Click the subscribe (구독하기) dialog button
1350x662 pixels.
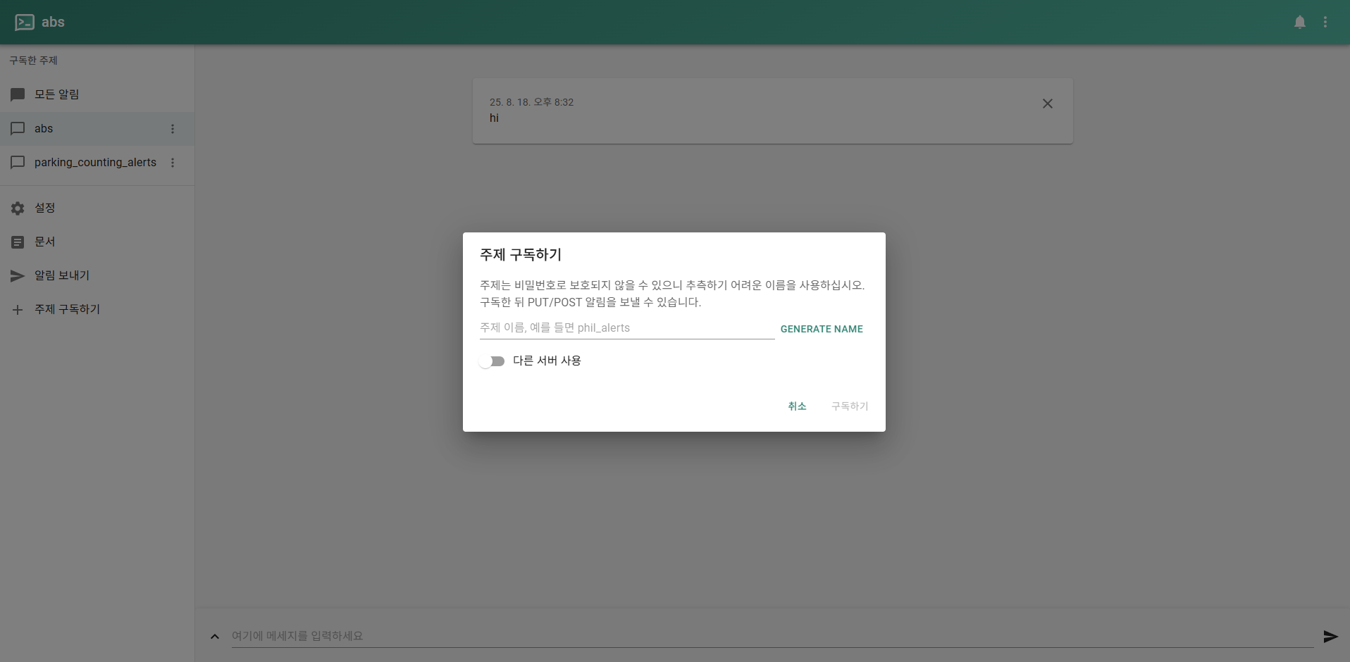[x=849, y=406]
